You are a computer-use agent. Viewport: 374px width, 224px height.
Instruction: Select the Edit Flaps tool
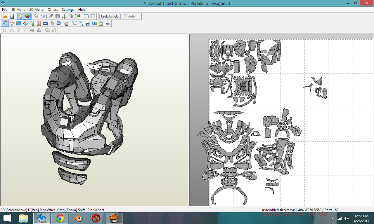pos(19,24)
